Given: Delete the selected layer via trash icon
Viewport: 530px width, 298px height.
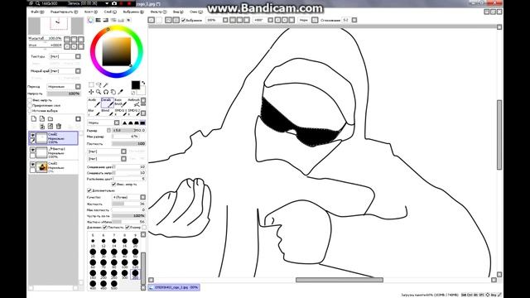Looking at the screenshot, I should (x=59, y=127).
